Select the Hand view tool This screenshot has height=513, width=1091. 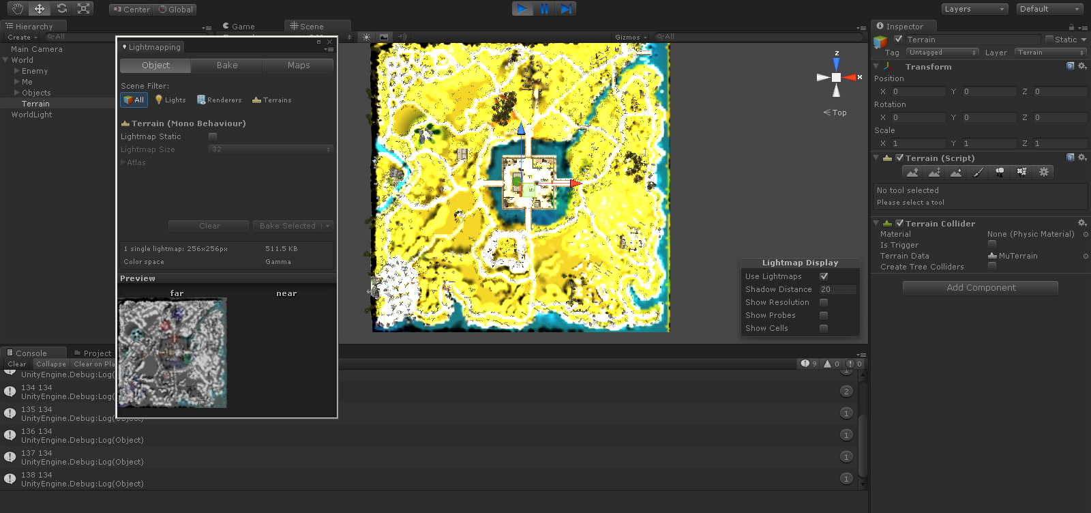point(18,9)
